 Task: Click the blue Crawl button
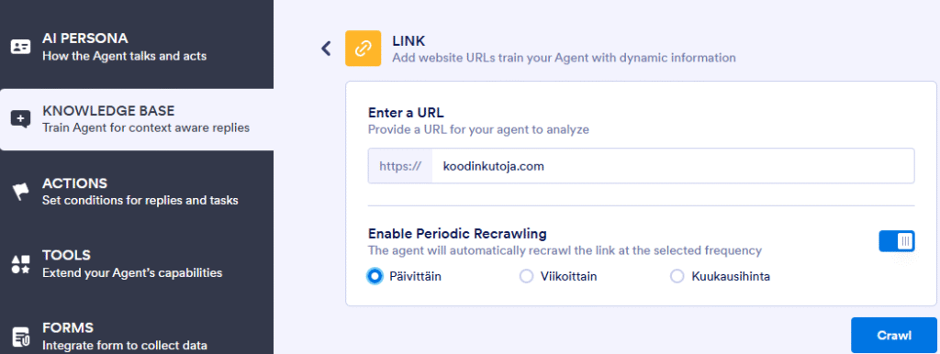point(894,335)
